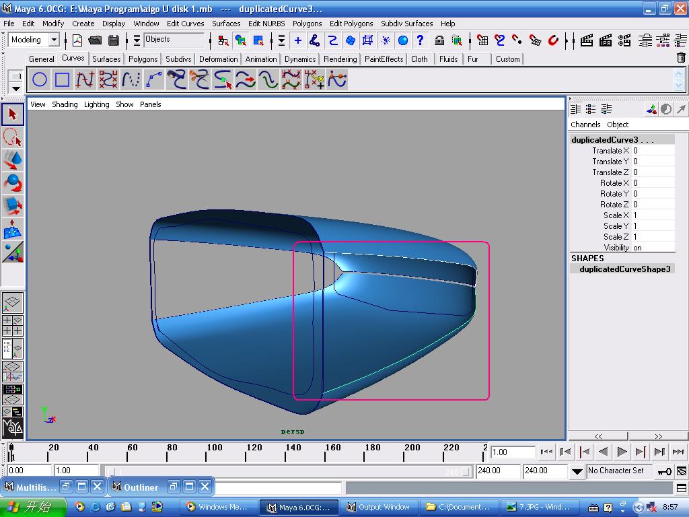Select the Move tool in toolbox
This screenshot has width=689, height=517.
13,160
